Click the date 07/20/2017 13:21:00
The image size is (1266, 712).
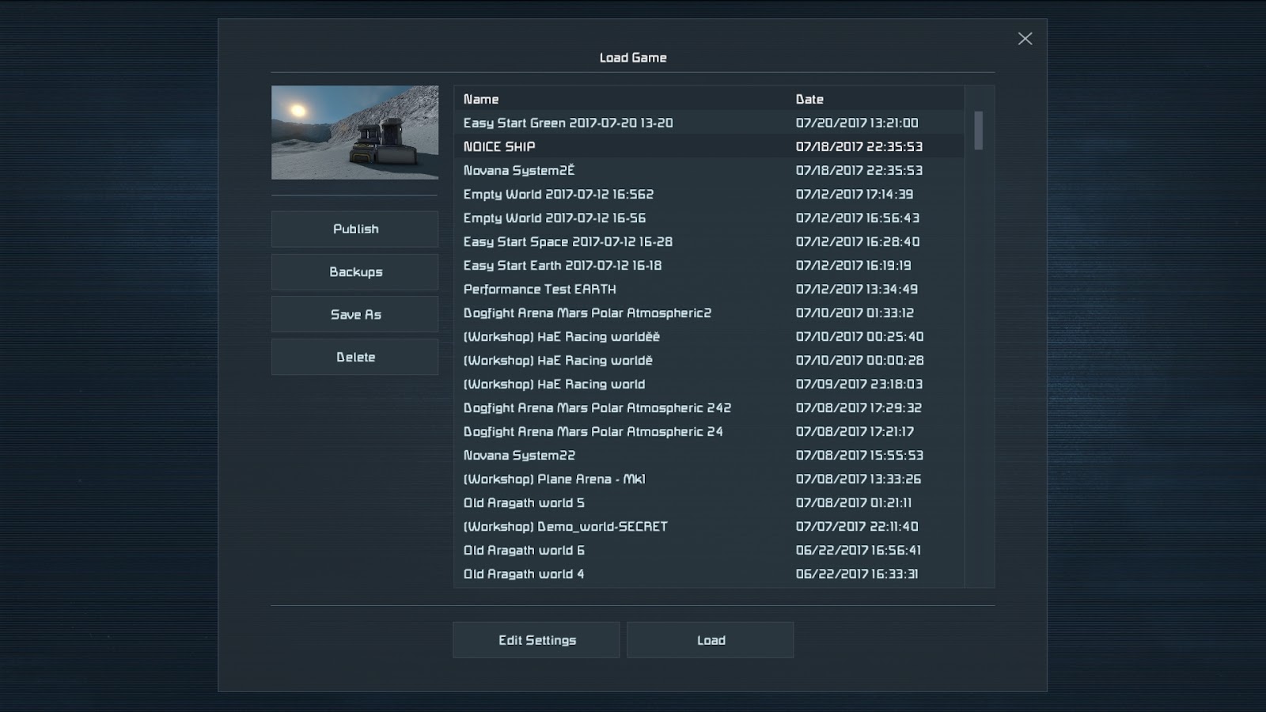pyautogui.click(x=857, y=123)
